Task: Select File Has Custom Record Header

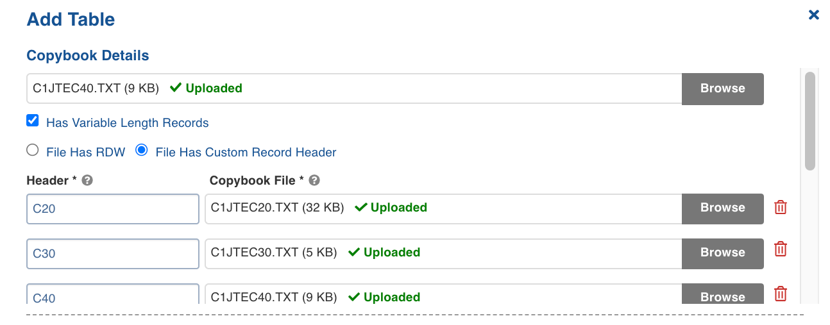Action: [142, 151]
